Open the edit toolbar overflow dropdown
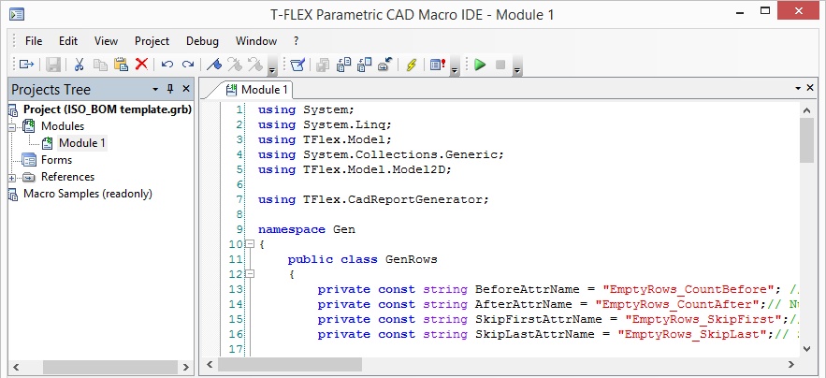This screenshot has height=378, width=826. [x=272, y=67]
